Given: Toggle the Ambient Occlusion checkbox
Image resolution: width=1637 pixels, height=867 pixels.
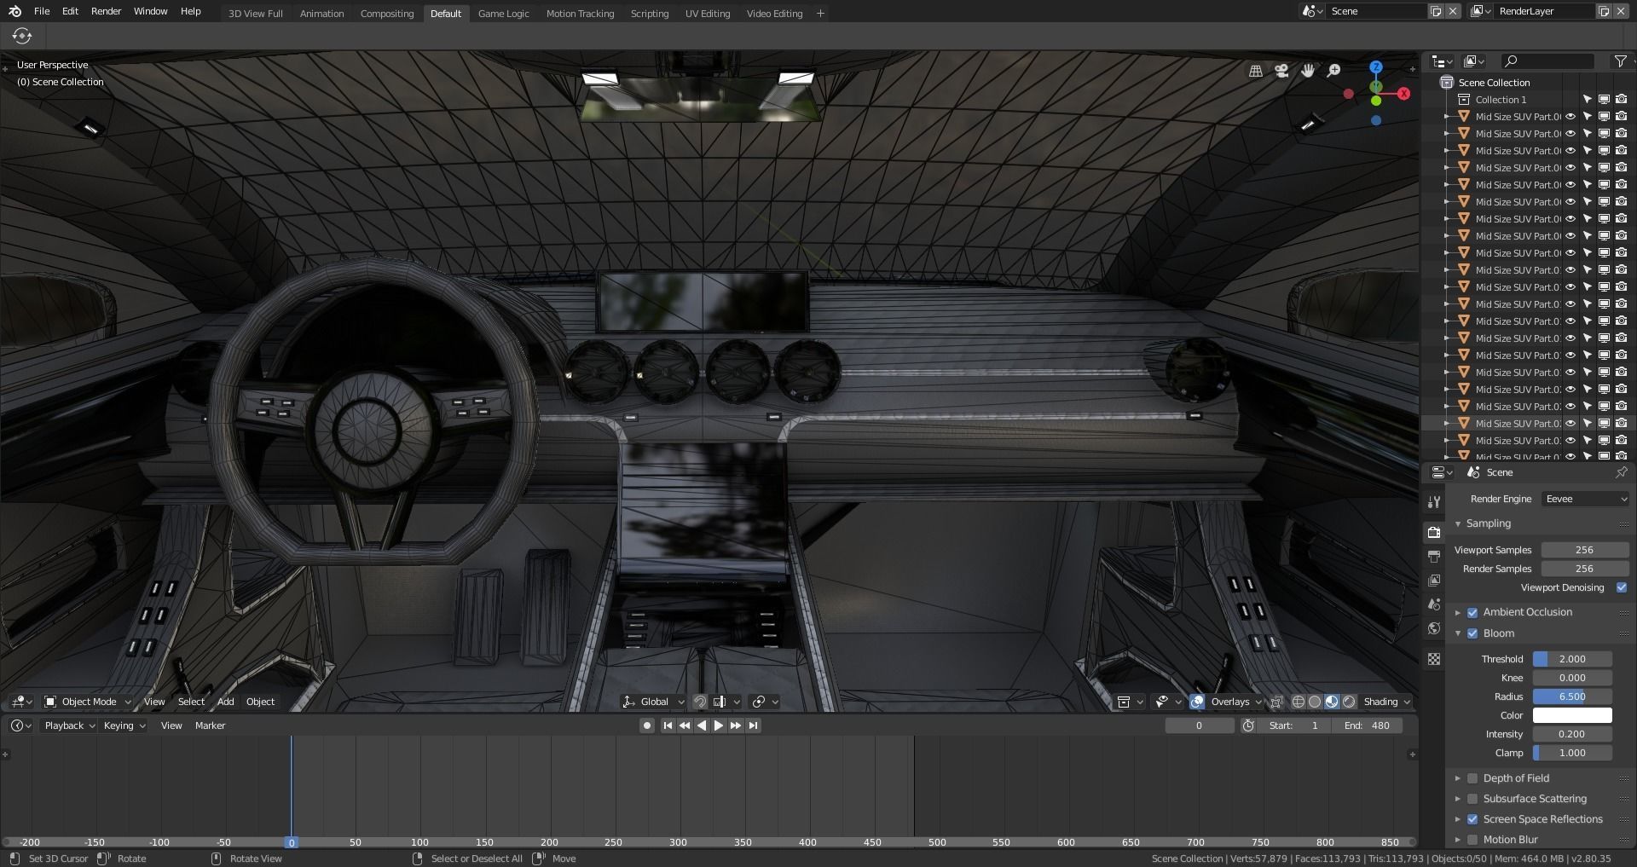Looking at the screenshot, I should click(x=1472, y=612).
